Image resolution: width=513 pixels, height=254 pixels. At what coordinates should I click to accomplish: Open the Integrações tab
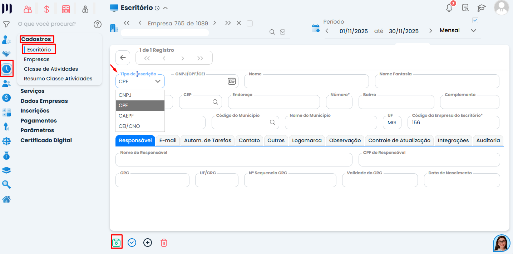[453, 140]
